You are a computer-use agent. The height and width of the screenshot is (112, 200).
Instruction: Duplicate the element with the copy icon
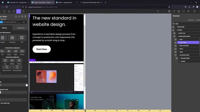click(22, 16)
